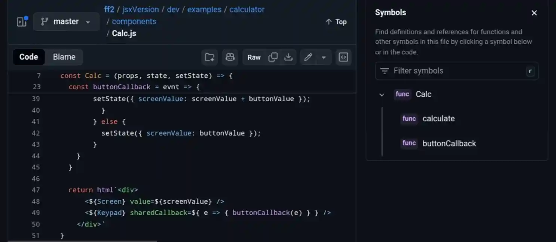Image resolution: width=556 pixels, height=242 pixels.
Task: Open the master branch dropdown
Action: (x=66, y=22)
